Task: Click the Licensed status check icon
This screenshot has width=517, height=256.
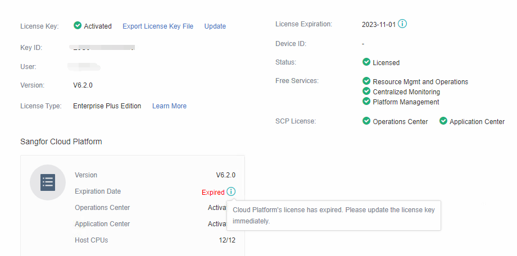Action: pos(366,62)
